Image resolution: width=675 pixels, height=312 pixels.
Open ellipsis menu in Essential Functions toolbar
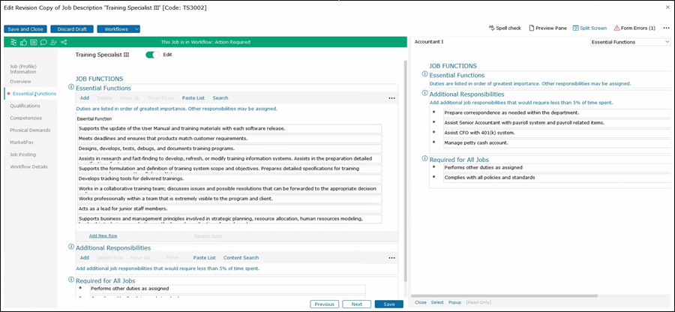(x=391, y=98)
